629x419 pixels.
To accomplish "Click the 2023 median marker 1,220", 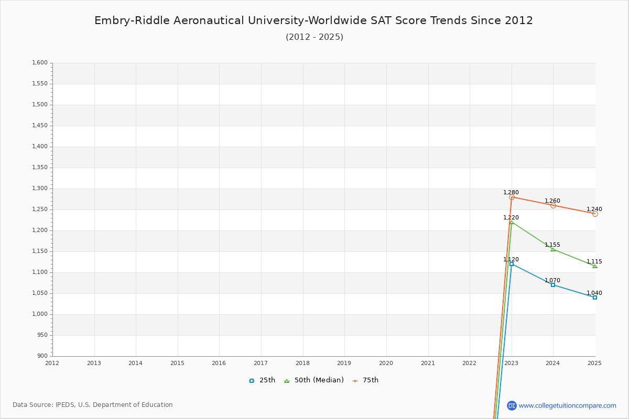I will click(x=512, y=222).
